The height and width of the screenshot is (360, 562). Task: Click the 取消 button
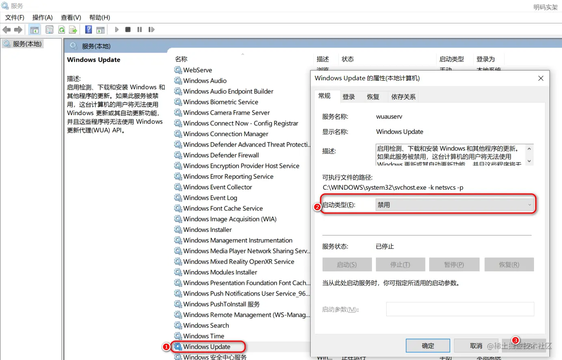[476, 346]
